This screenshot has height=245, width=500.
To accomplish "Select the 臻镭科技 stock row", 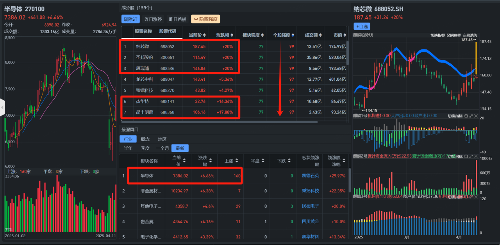I will coord(234,90).
